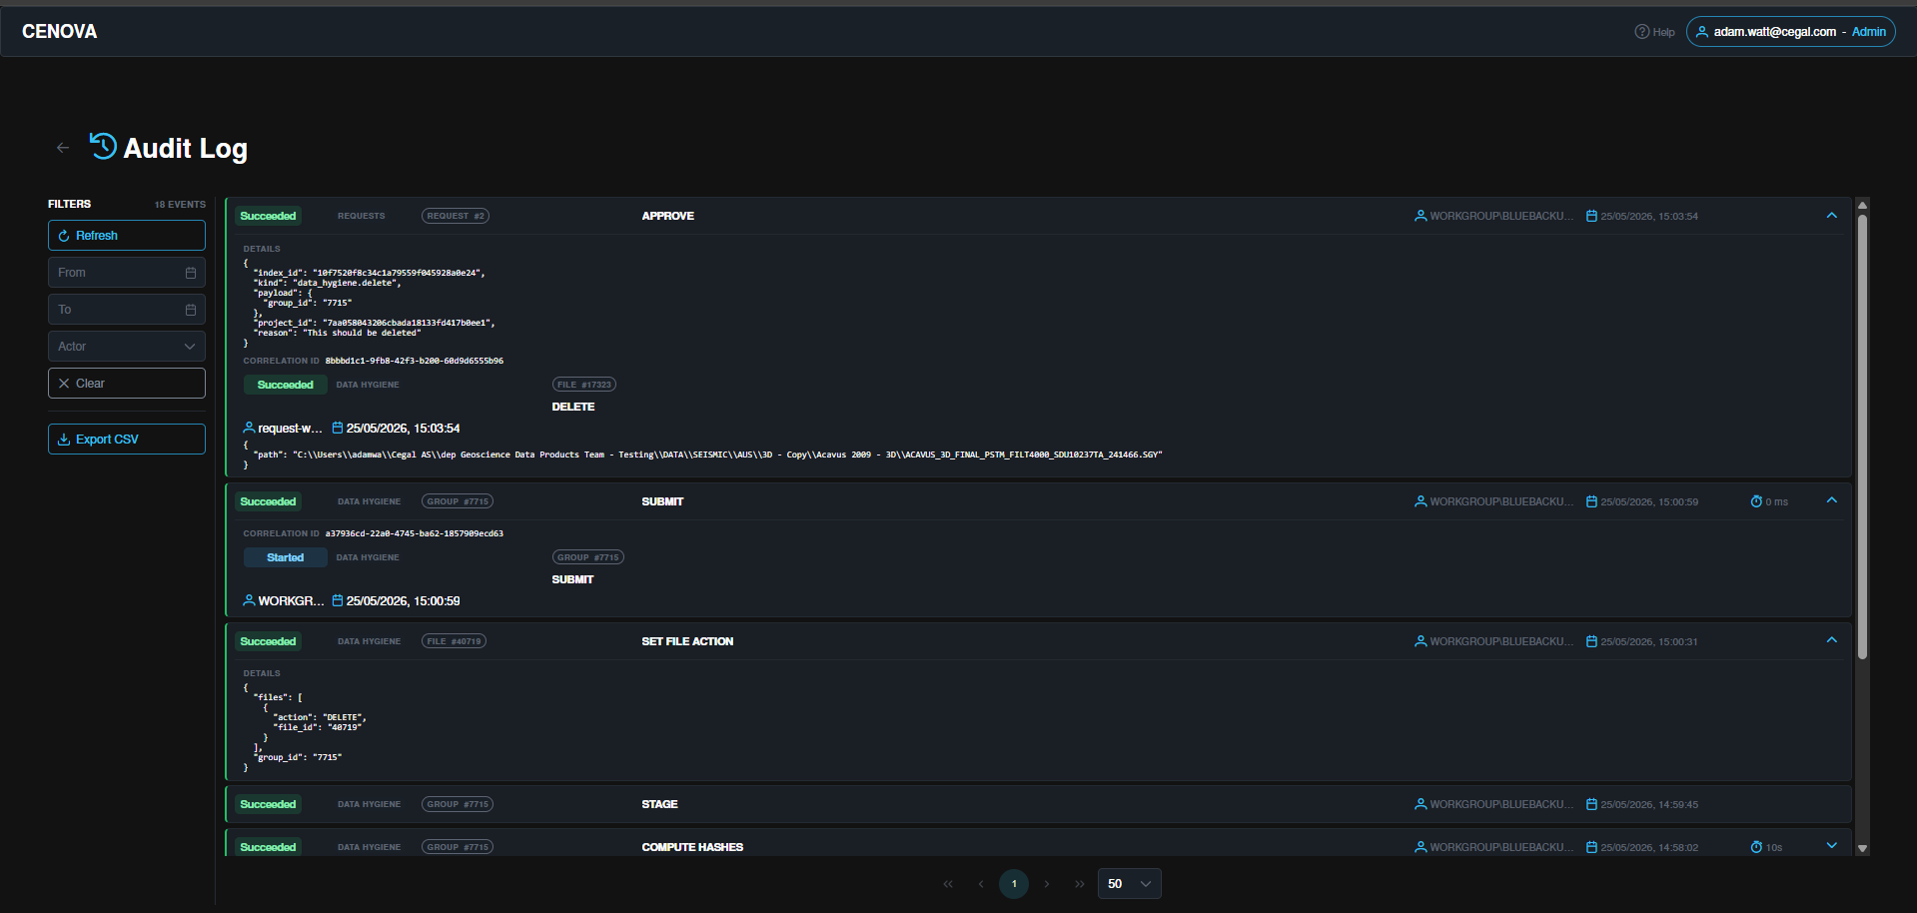1917x913 pixels.
Task: Click the Started status badge
Action: 286,557
